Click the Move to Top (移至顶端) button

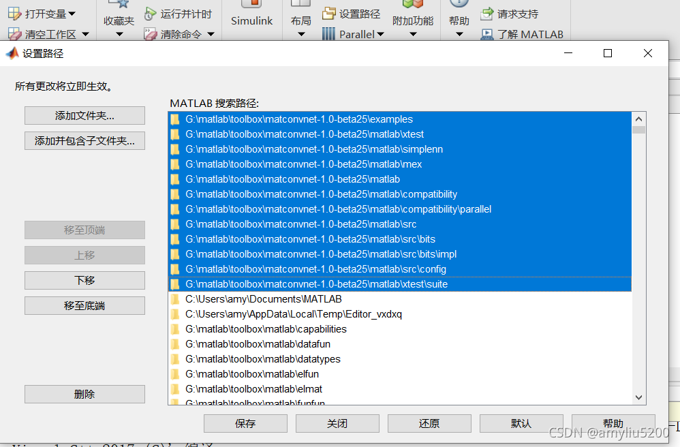[x=84, y=230]
